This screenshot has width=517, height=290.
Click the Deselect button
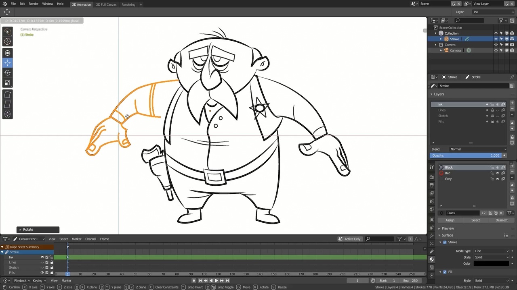click(x=501, y=220)
